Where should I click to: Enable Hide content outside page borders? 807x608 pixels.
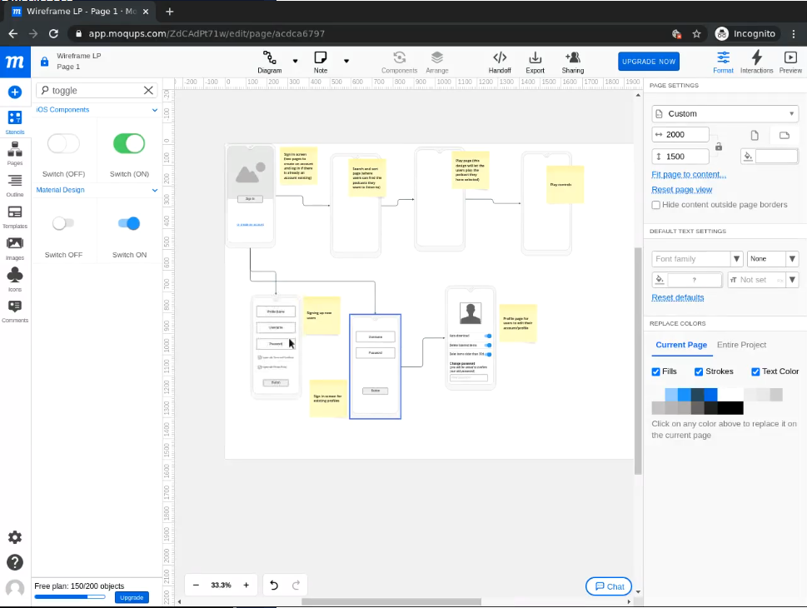[x=656, y=205]
